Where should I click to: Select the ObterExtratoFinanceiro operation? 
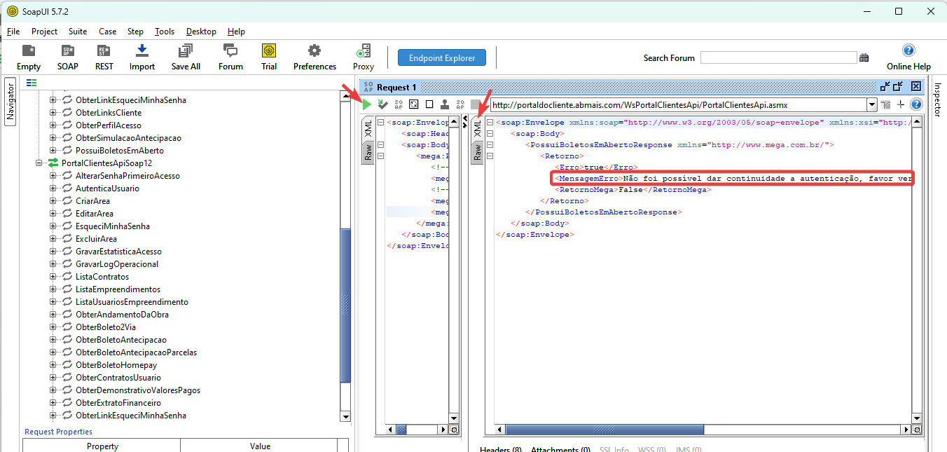tap(118, 403)
